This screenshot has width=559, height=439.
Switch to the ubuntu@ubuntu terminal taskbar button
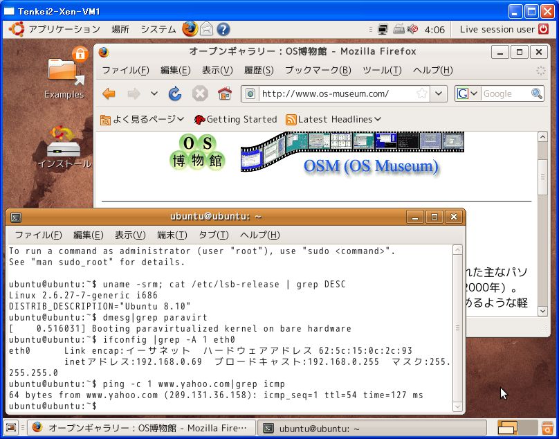(x=372, y=428)
